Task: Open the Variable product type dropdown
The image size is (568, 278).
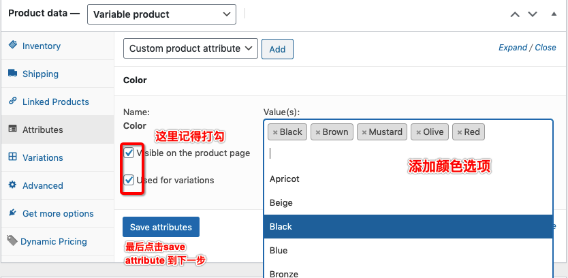Action: [x=161, y=14]
